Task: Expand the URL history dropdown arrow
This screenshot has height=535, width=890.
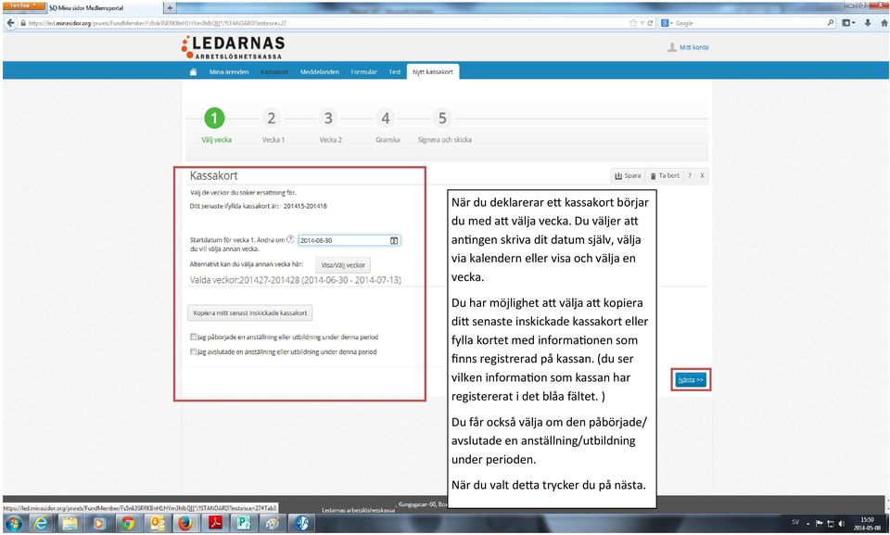Action: click(642, 23)
